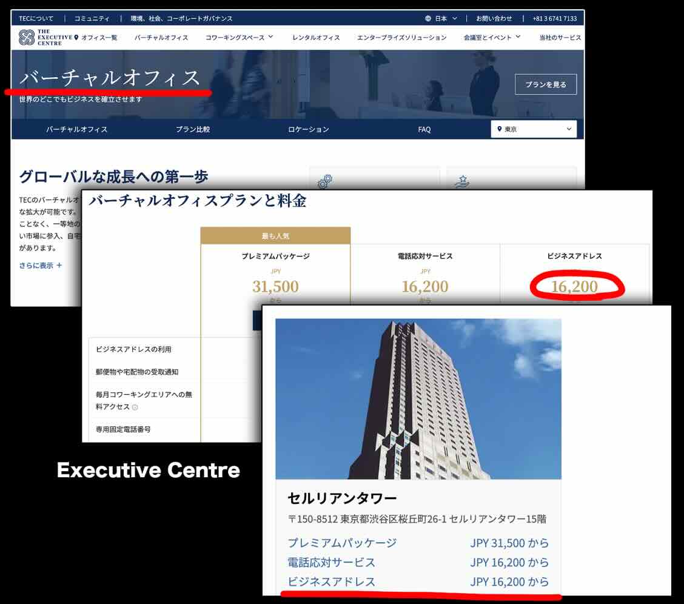The width and height of the screenshot is (684, 604).
Task: Click the plus icon next to さらに表示
Action: coord(59,266)
